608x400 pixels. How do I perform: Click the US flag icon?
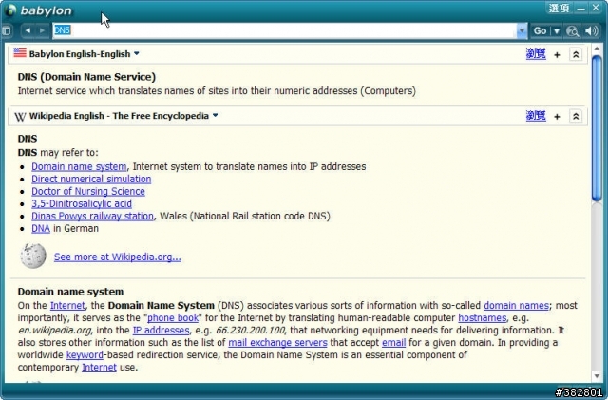(20, 53)
